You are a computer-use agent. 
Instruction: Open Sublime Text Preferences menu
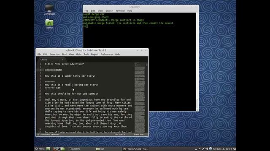point(107,54)
